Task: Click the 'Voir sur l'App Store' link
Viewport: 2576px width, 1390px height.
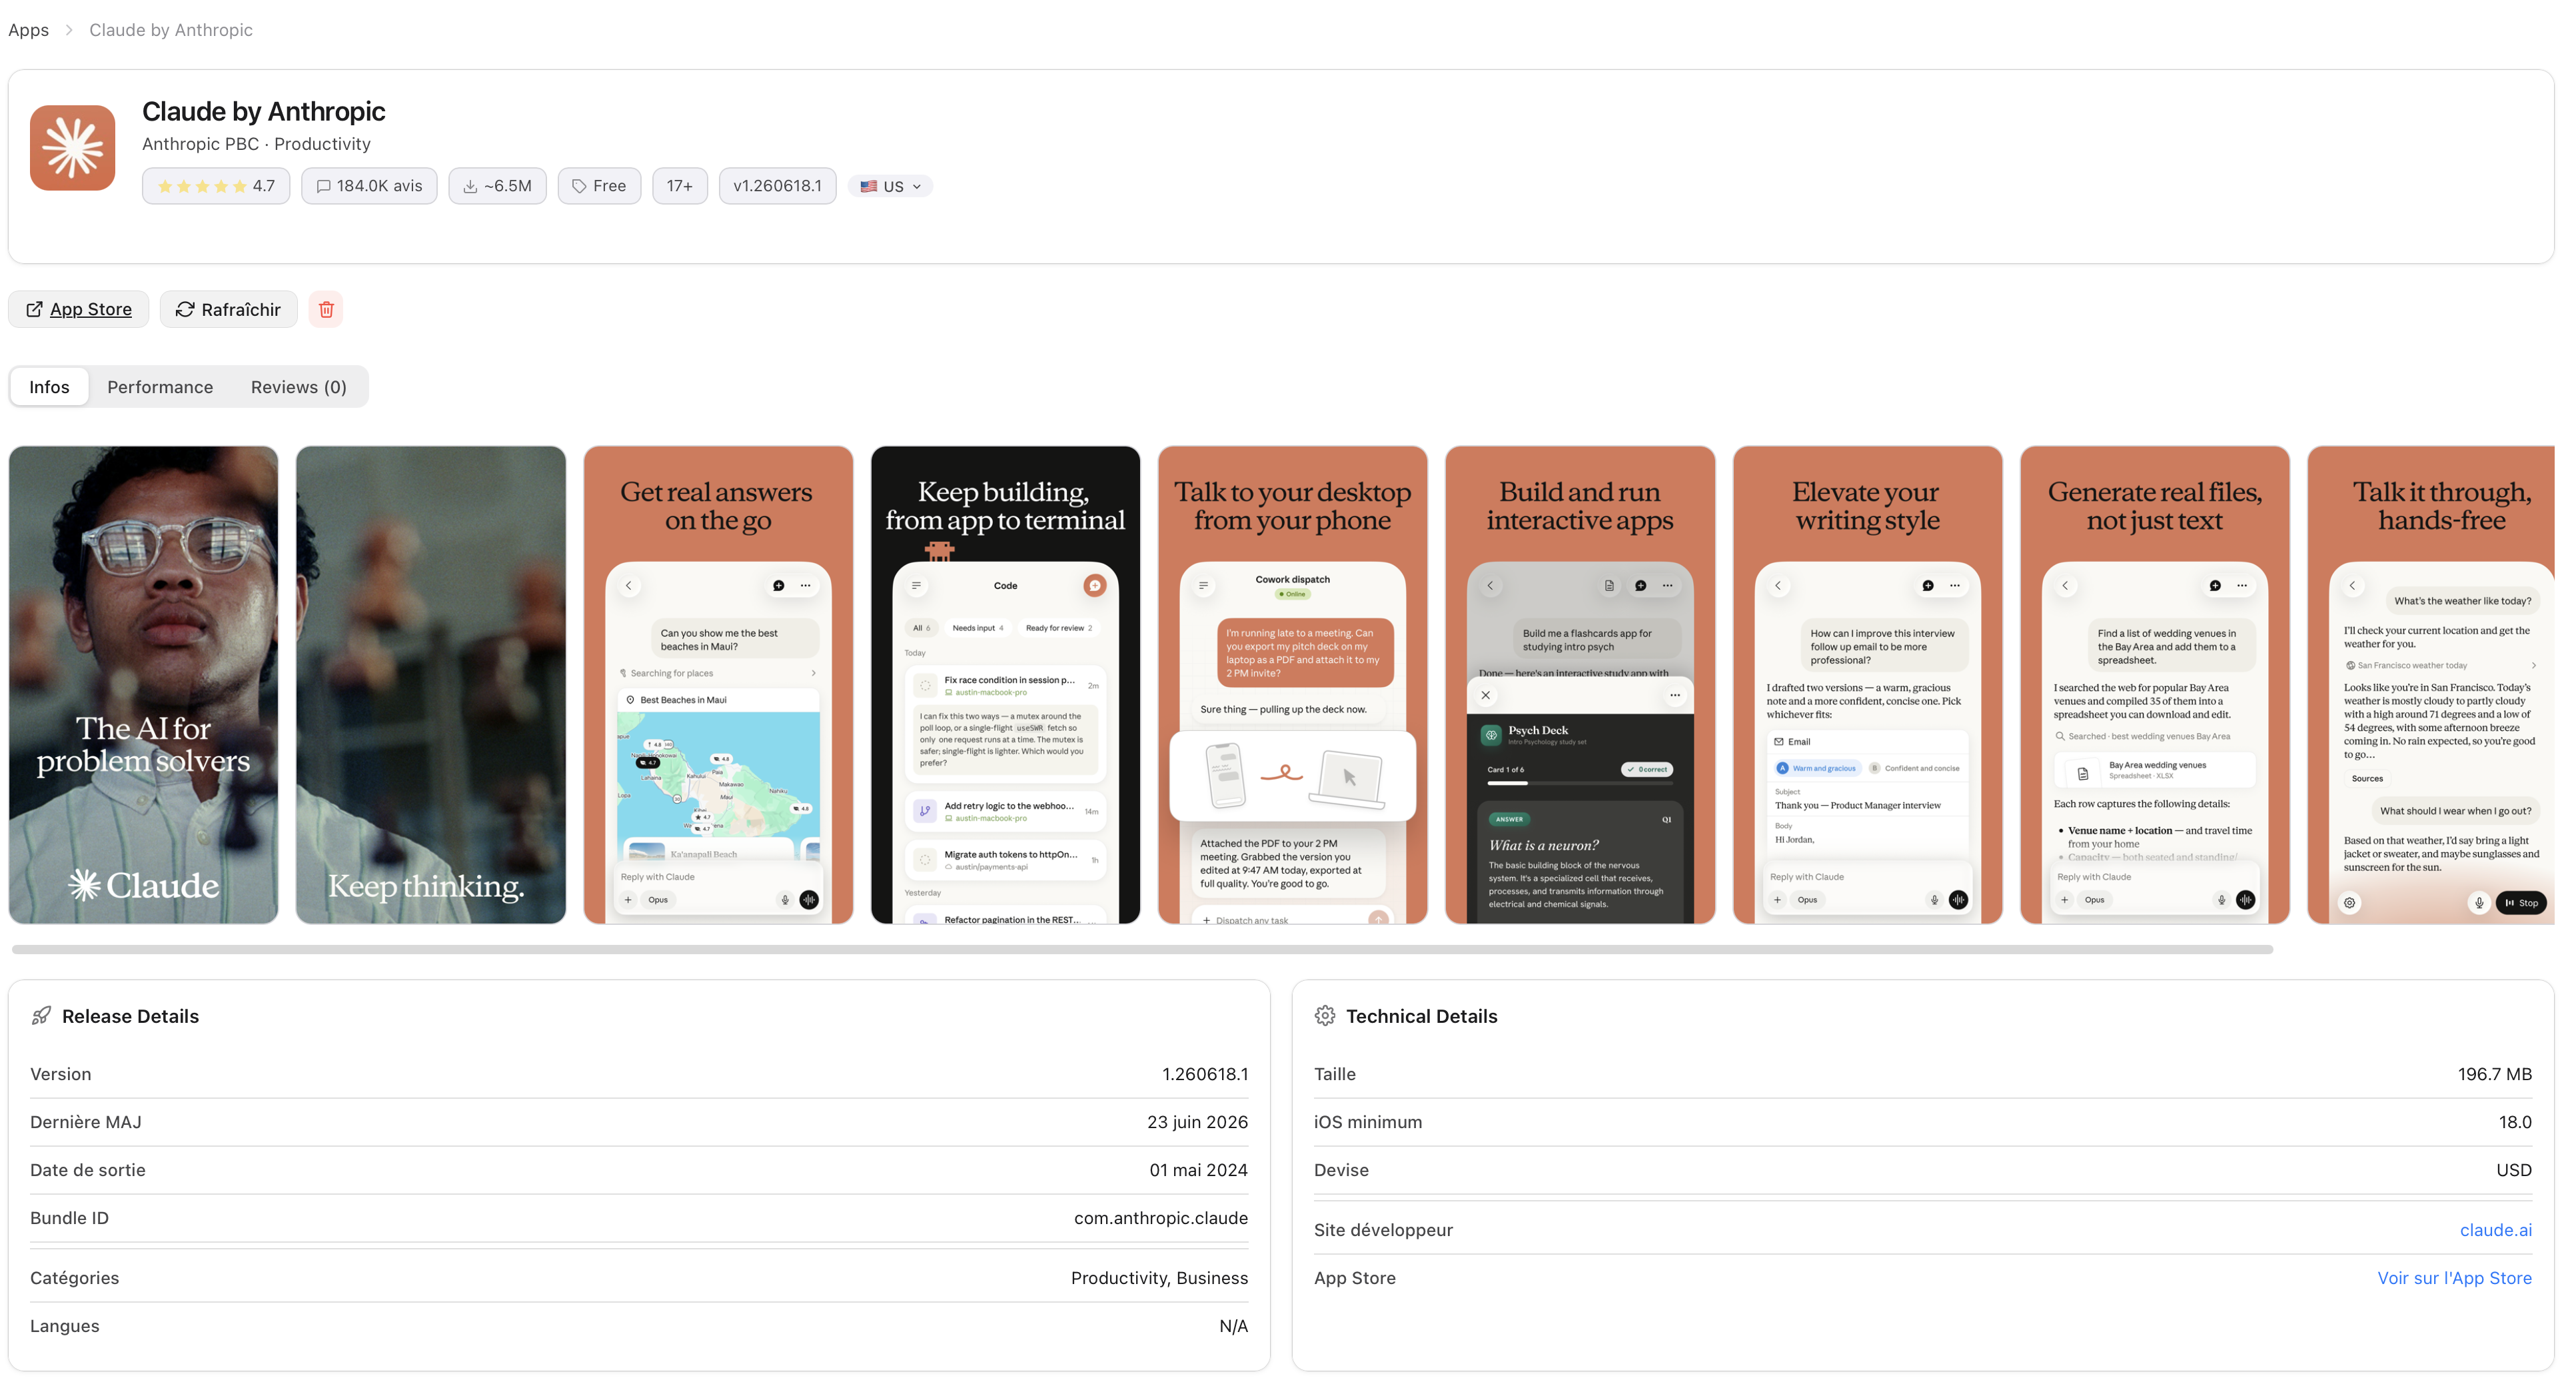Action: [x=2454, y=1278]
